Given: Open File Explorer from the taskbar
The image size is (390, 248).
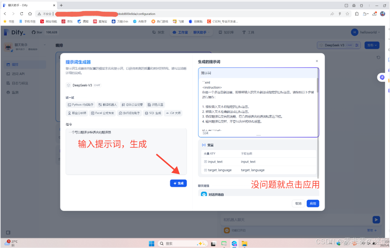Looking at the screenshot, I should [244, 244].
